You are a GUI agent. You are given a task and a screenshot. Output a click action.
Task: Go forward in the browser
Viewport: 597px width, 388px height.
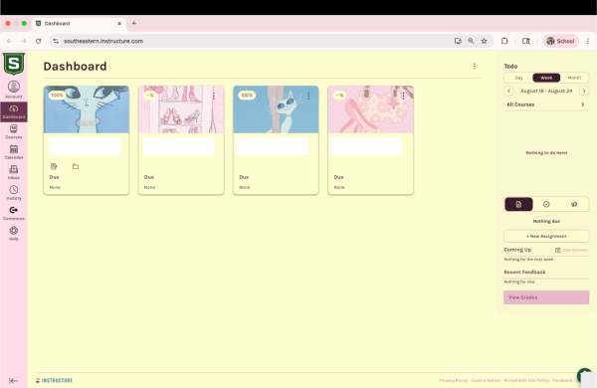(x=24, y=41)
